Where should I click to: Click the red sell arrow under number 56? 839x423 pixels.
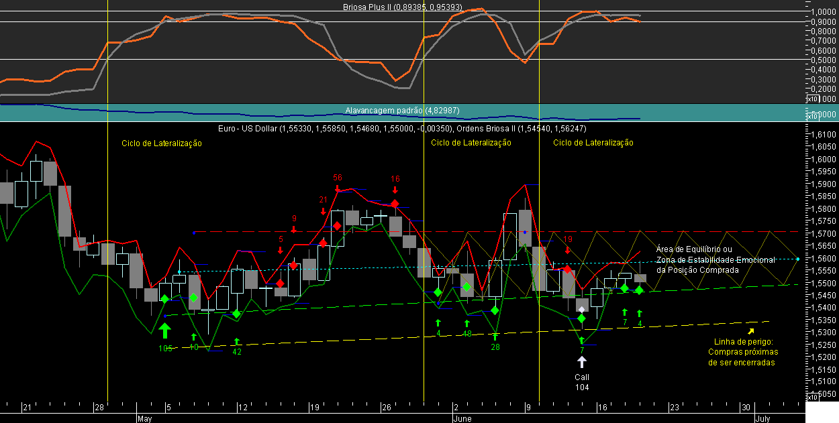pyautogui.click(x=338, y=189)
